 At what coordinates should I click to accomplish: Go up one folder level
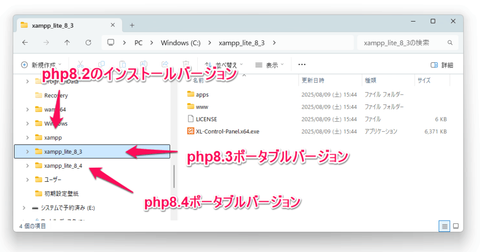point(67,43)
